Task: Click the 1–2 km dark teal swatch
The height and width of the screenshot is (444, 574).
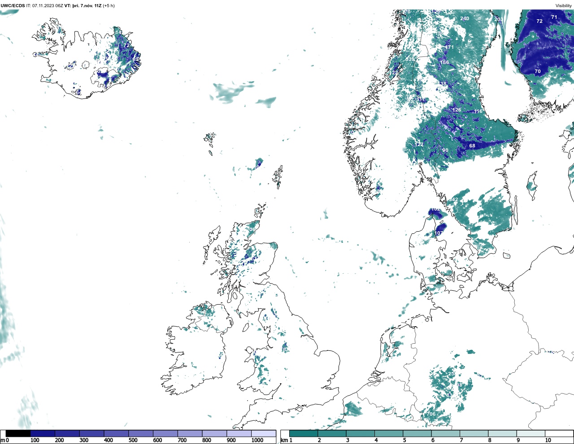Action: 304,433
